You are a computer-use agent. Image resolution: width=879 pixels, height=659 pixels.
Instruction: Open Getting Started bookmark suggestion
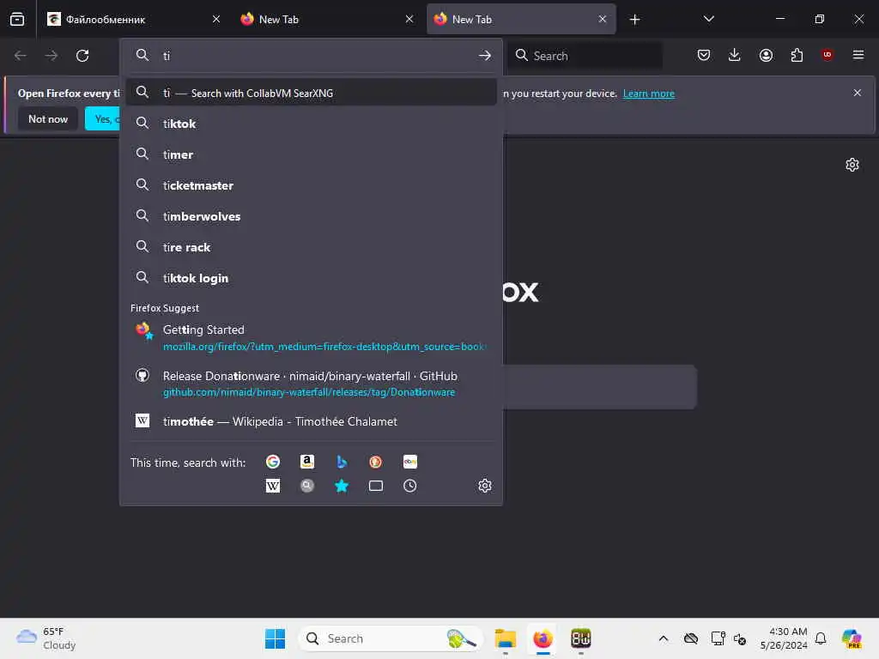[x=311, y=337]
